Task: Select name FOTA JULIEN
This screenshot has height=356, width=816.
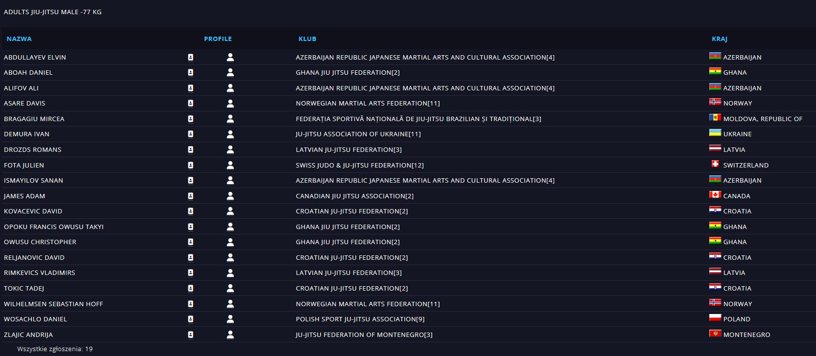Action: [24, 165]
